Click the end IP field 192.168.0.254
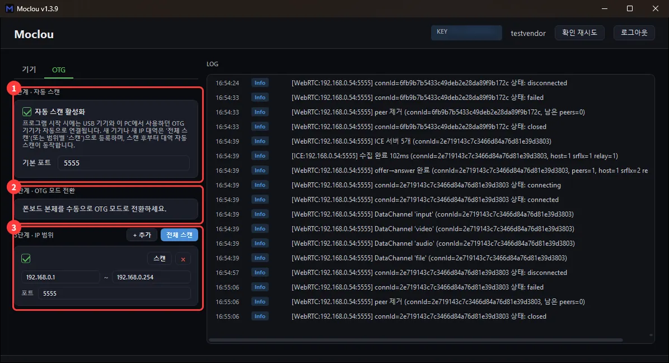Screen dimensions: 669x363 click(152, 277)
